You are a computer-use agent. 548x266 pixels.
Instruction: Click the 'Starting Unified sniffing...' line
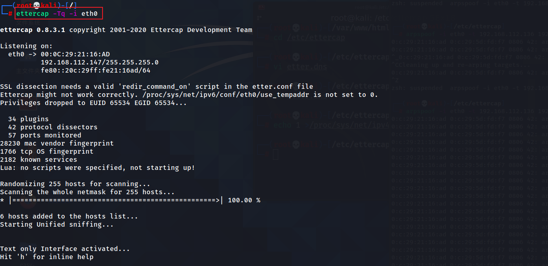tap(57, 224)
